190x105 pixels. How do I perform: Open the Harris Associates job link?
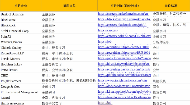105,103
